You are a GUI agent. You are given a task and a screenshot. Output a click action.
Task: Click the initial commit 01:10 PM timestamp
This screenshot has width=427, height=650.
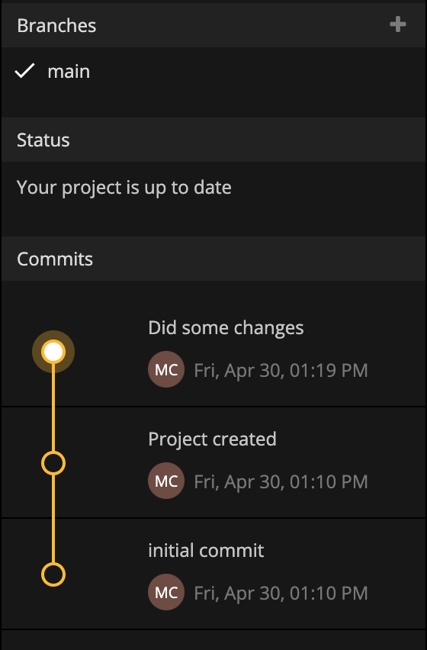281,593
